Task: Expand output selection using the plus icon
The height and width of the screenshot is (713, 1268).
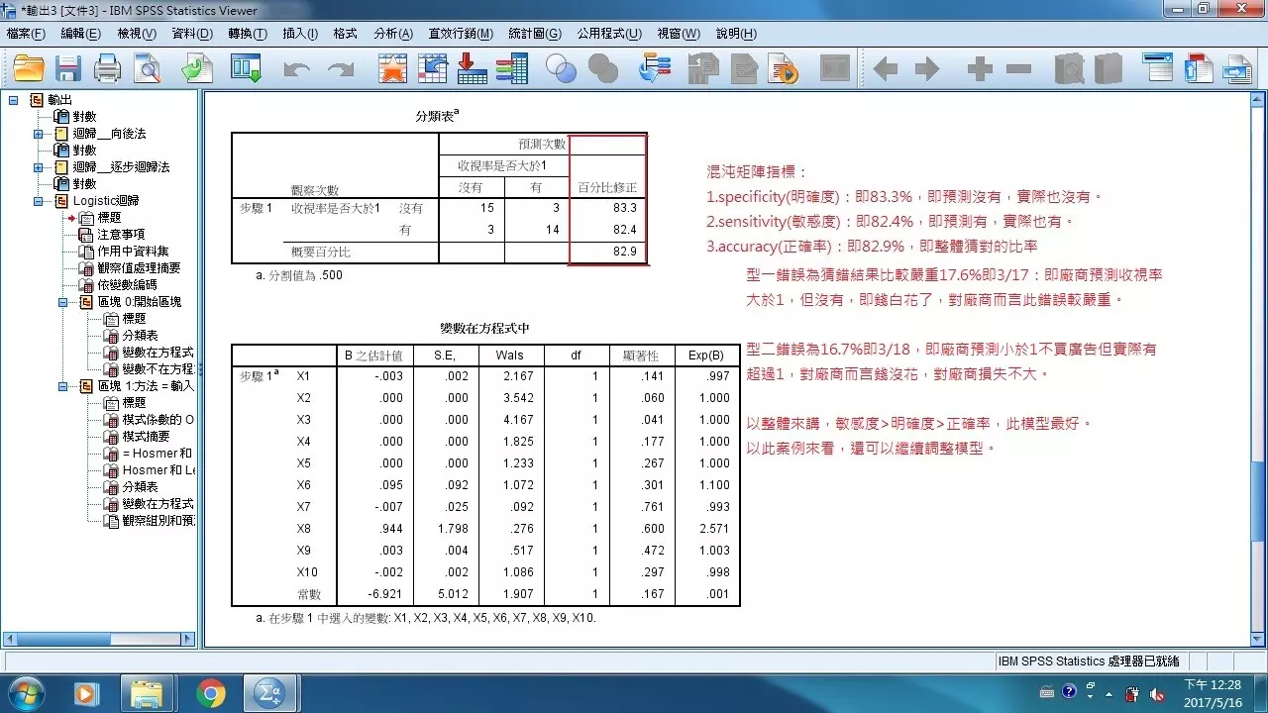Action: coord(977,68)
